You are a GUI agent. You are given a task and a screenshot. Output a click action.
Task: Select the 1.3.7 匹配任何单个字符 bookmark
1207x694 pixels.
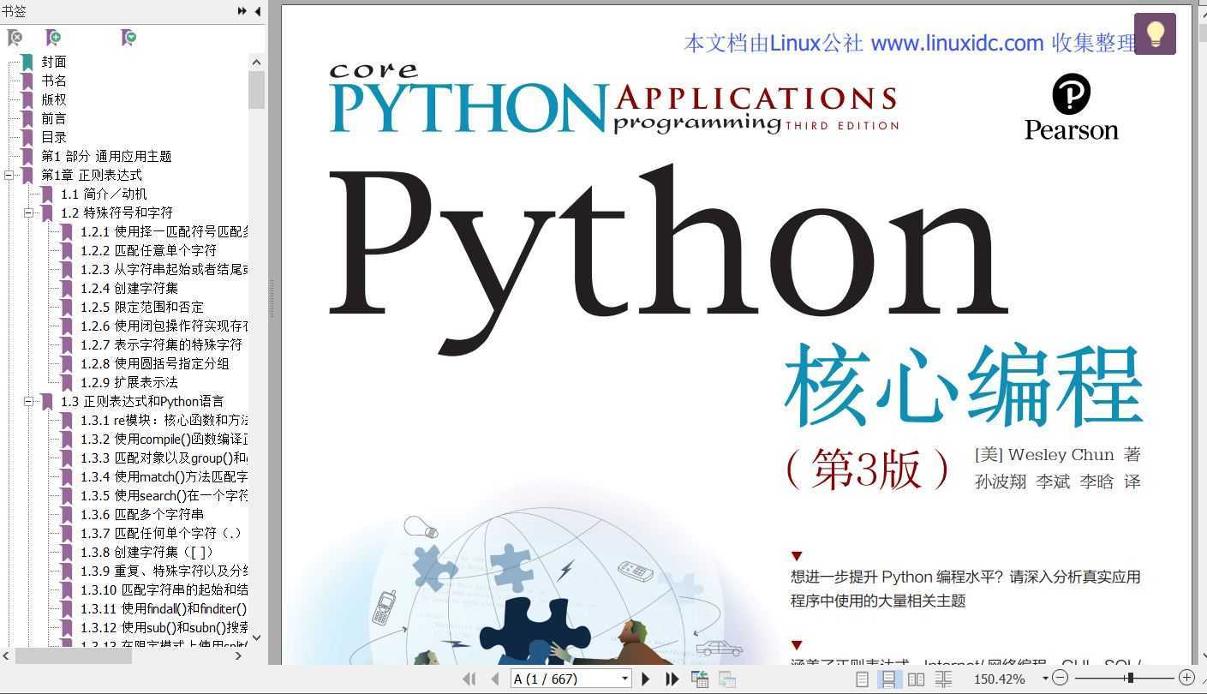[161, 533]
